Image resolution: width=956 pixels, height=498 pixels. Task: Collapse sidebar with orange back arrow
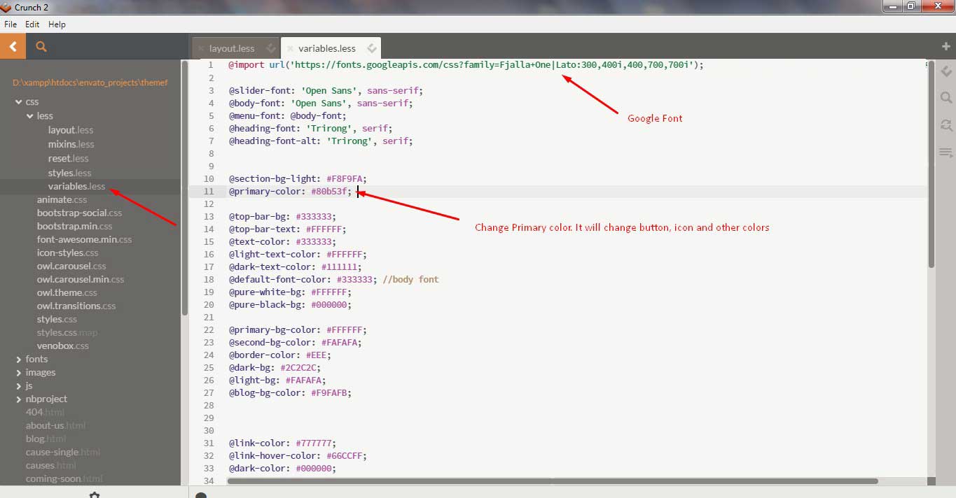[13, 47]
